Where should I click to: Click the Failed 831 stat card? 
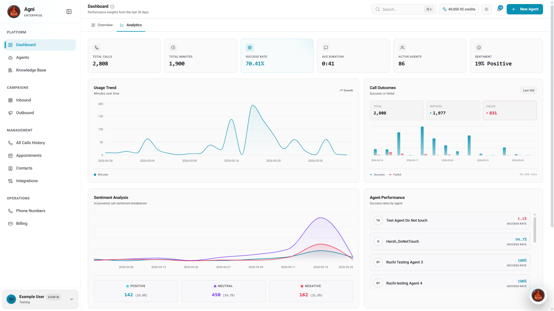point(510,110)
